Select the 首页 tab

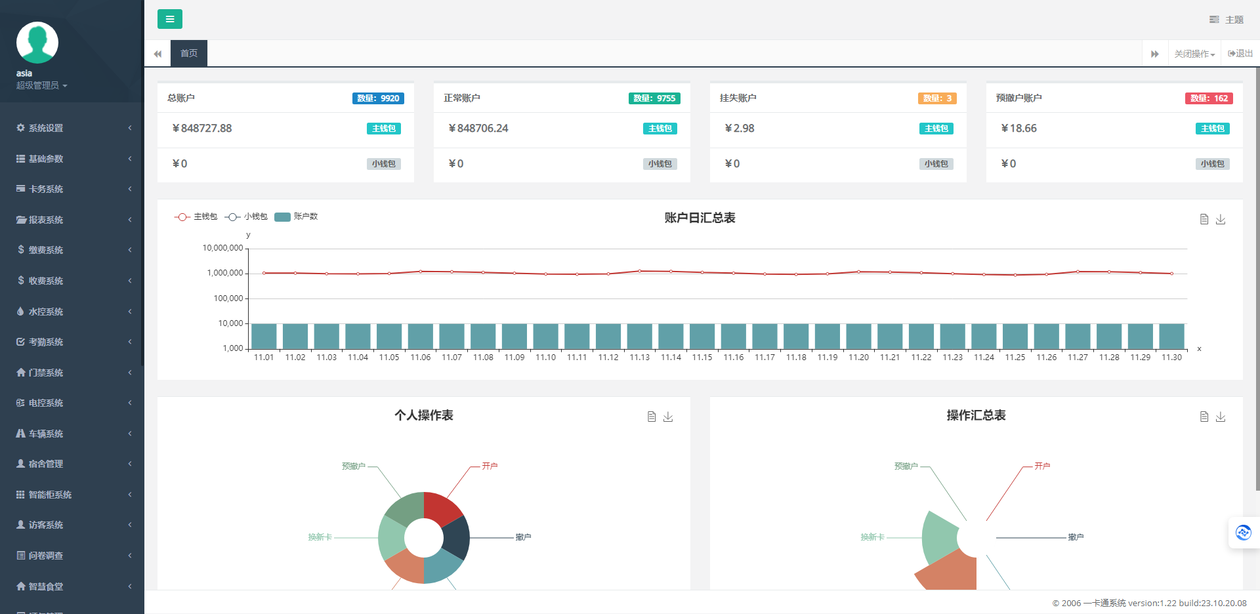(189, 53)
